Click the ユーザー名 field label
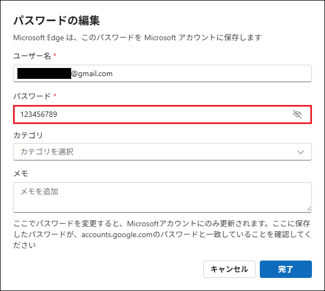The width and height of the screenshot is (325, 291). (32, 56)
